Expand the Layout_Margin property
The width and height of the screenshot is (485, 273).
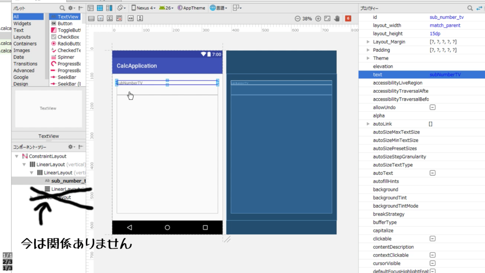click(x=368, y=42)
